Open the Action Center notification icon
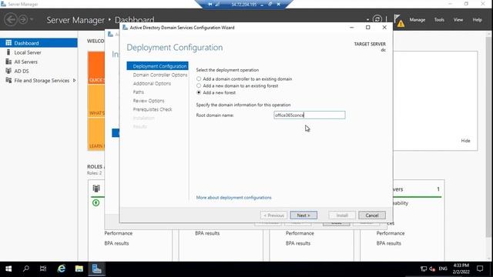This screenshot has width=493, height=277. tap(480, 269)
